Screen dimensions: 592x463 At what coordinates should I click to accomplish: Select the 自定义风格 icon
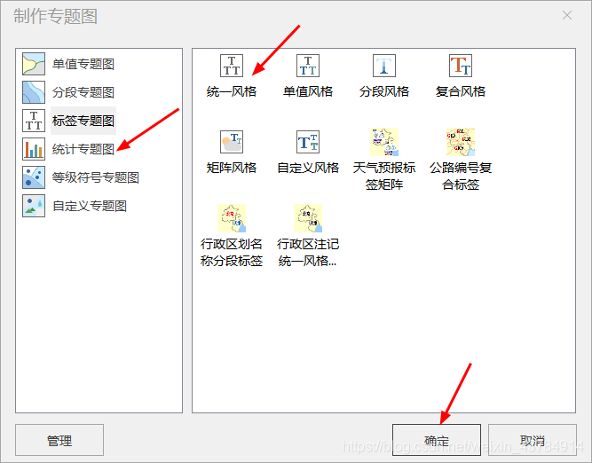click(308, 142)
